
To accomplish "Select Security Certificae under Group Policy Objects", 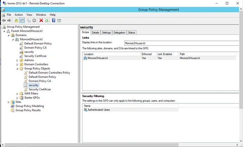I will tap(40, 90).
